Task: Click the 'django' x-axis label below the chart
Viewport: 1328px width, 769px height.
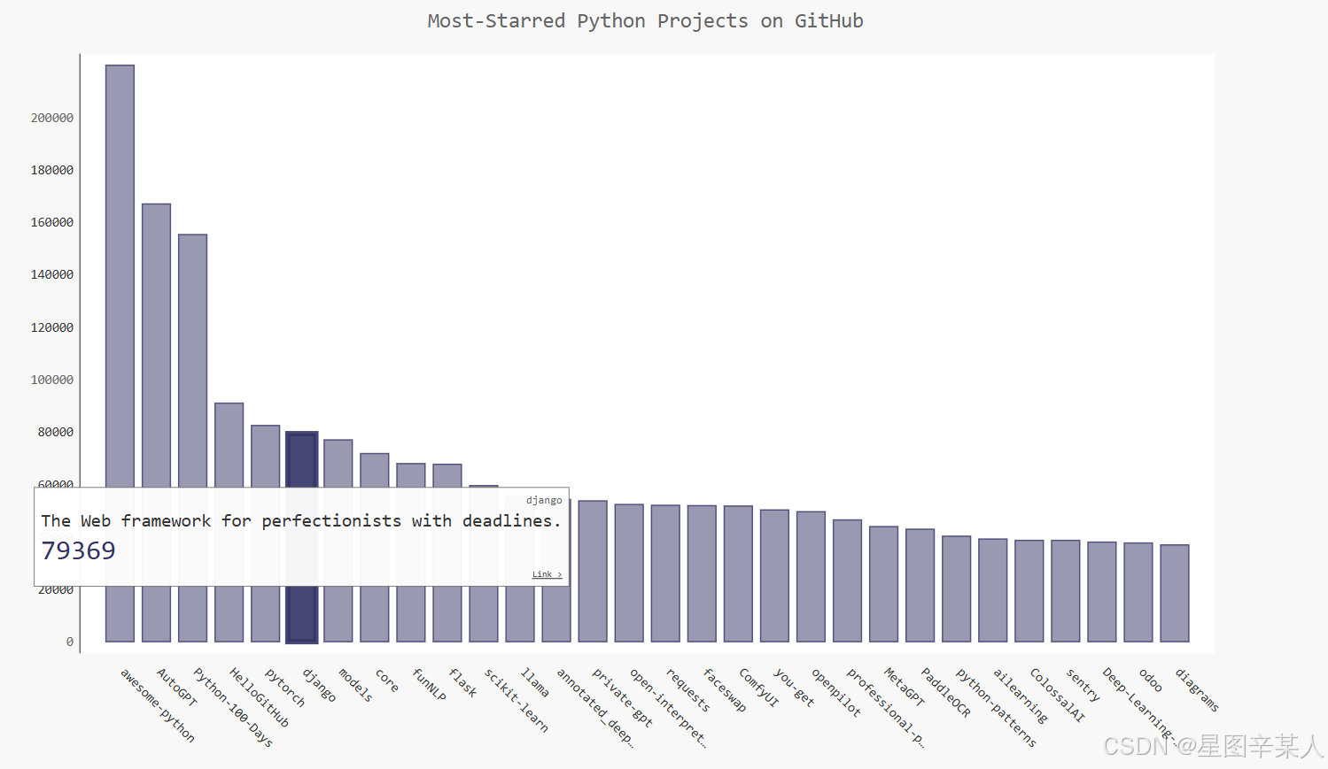Action: click(319, 685)
